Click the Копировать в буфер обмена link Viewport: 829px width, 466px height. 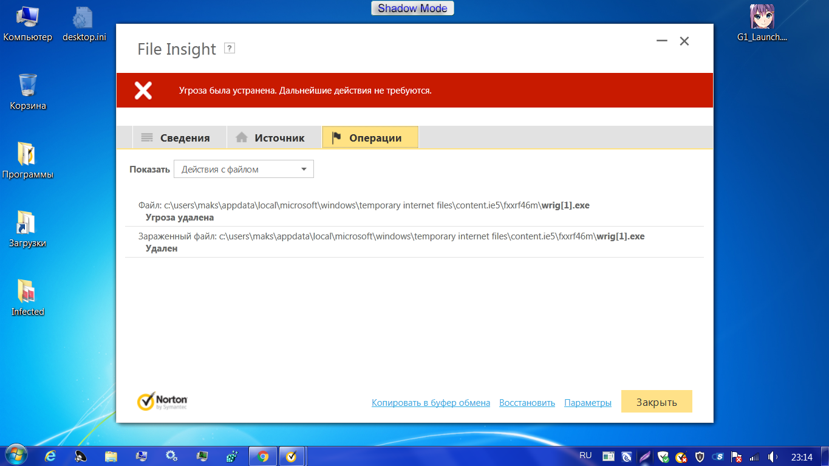pos(431,403)
